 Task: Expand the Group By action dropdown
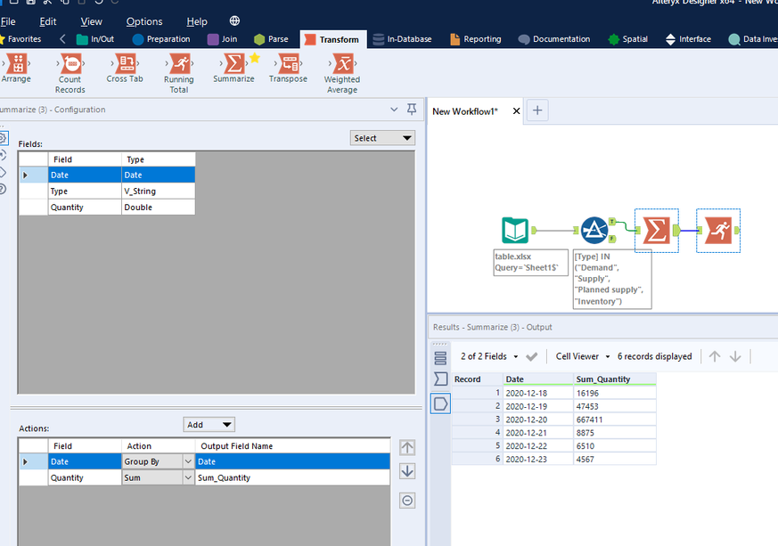pos(187,461)
